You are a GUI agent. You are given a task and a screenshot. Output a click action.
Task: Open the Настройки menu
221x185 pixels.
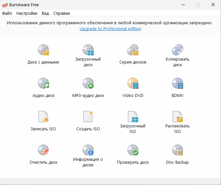tap(27, 13)
